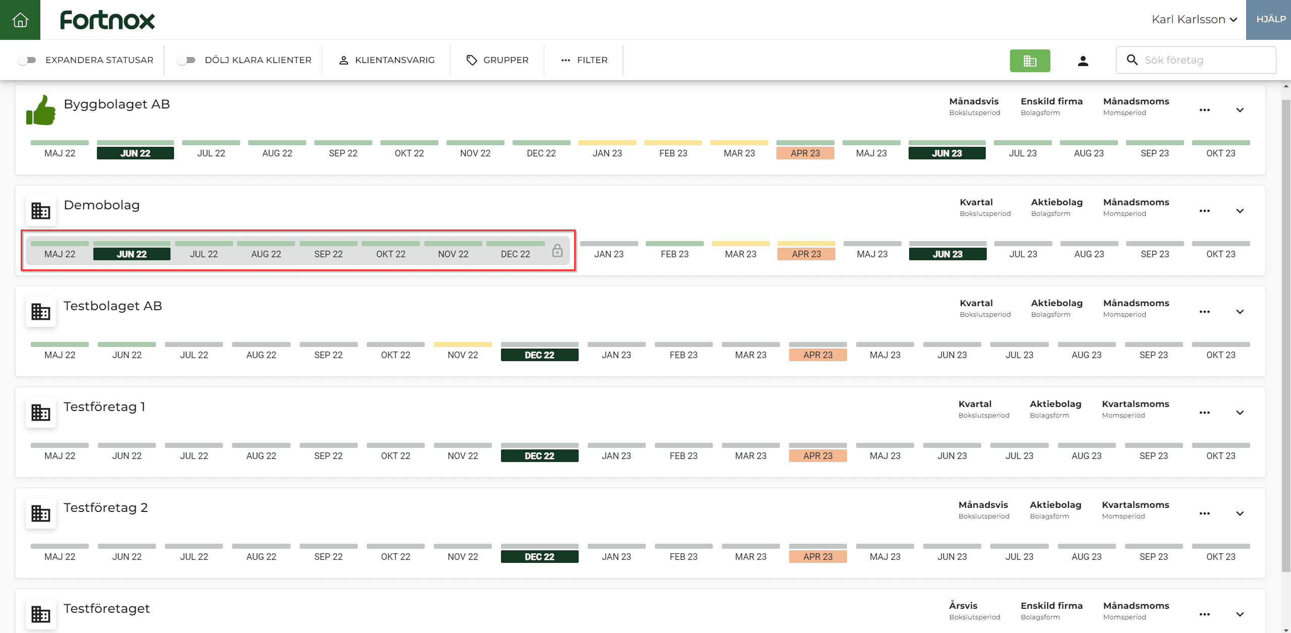Select APR 23 period for Byggbolaget AB
This screenshot has width=1291, height=633.
805,153
